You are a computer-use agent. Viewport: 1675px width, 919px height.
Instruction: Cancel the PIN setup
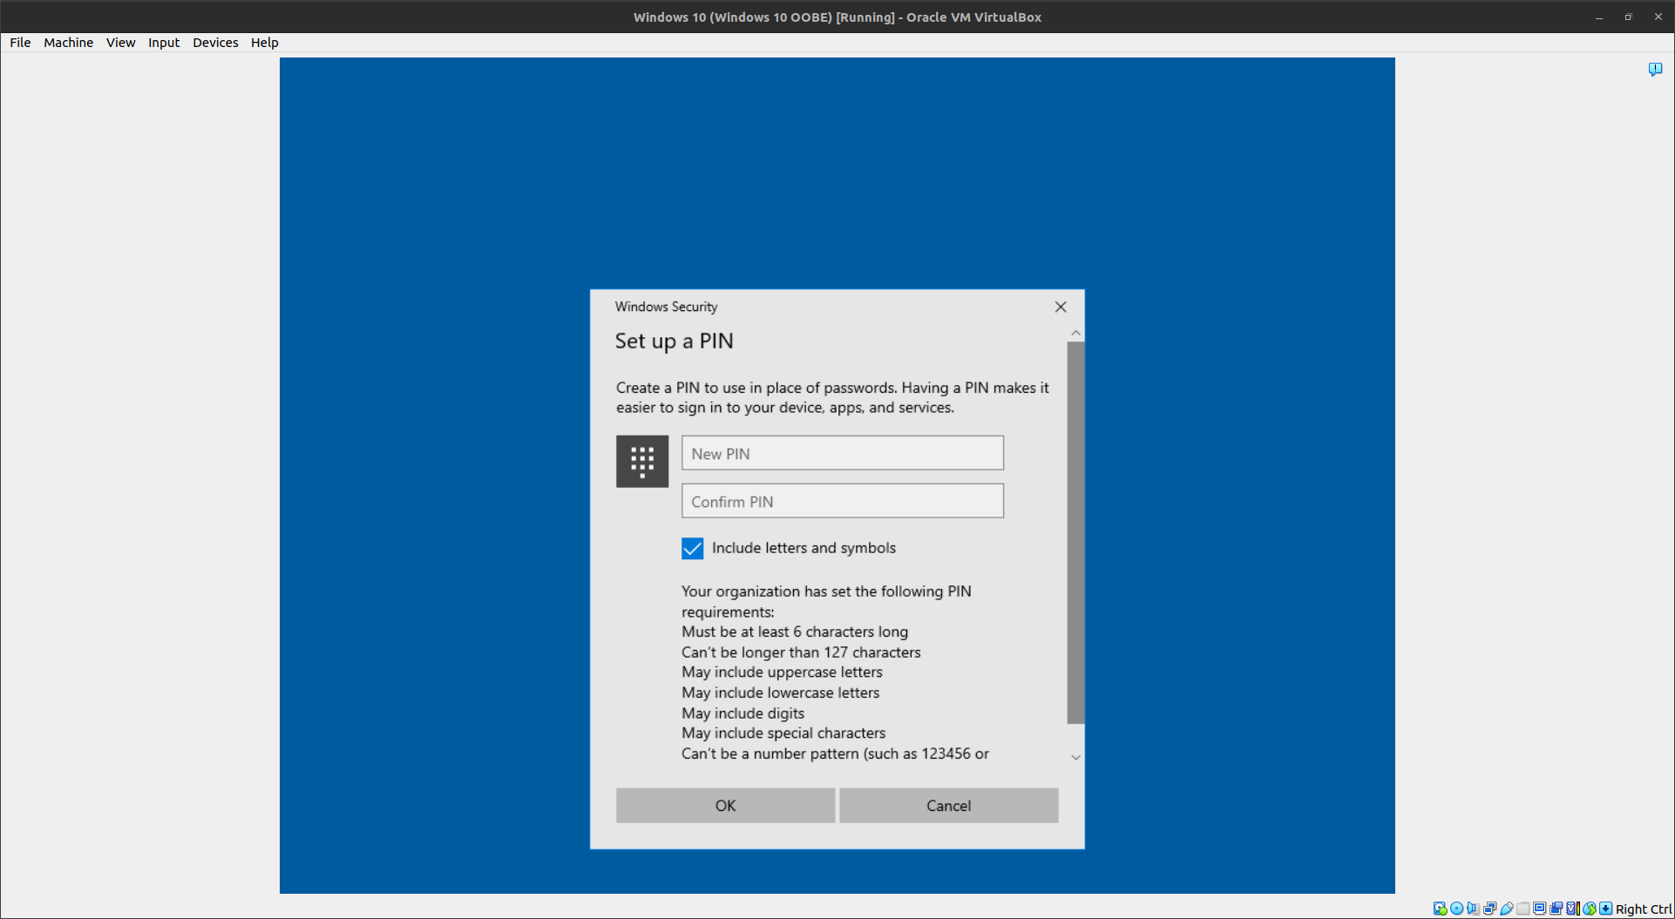coord(948,806)
